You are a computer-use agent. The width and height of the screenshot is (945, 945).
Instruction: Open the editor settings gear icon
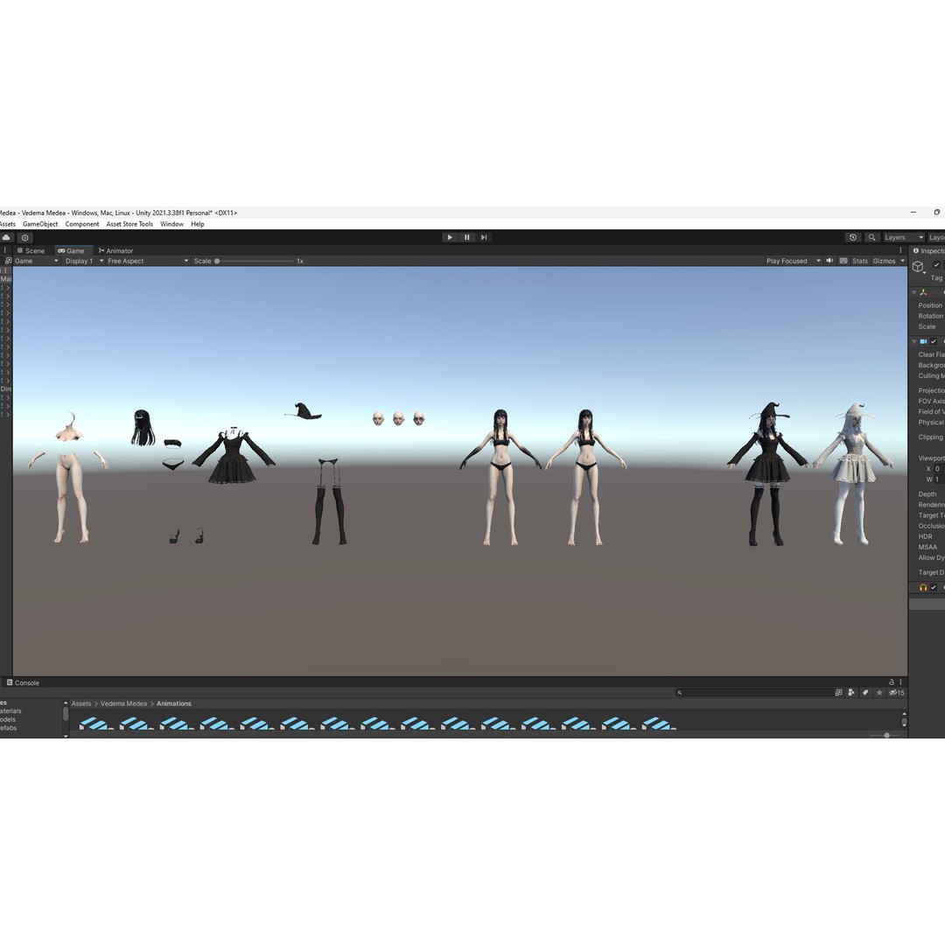point(24,237)
